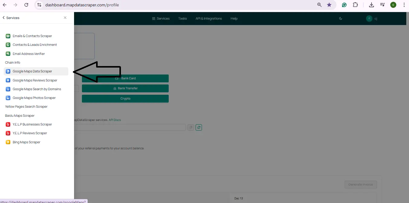Click the Bing Maps Scraper icon

click(8, 142)
